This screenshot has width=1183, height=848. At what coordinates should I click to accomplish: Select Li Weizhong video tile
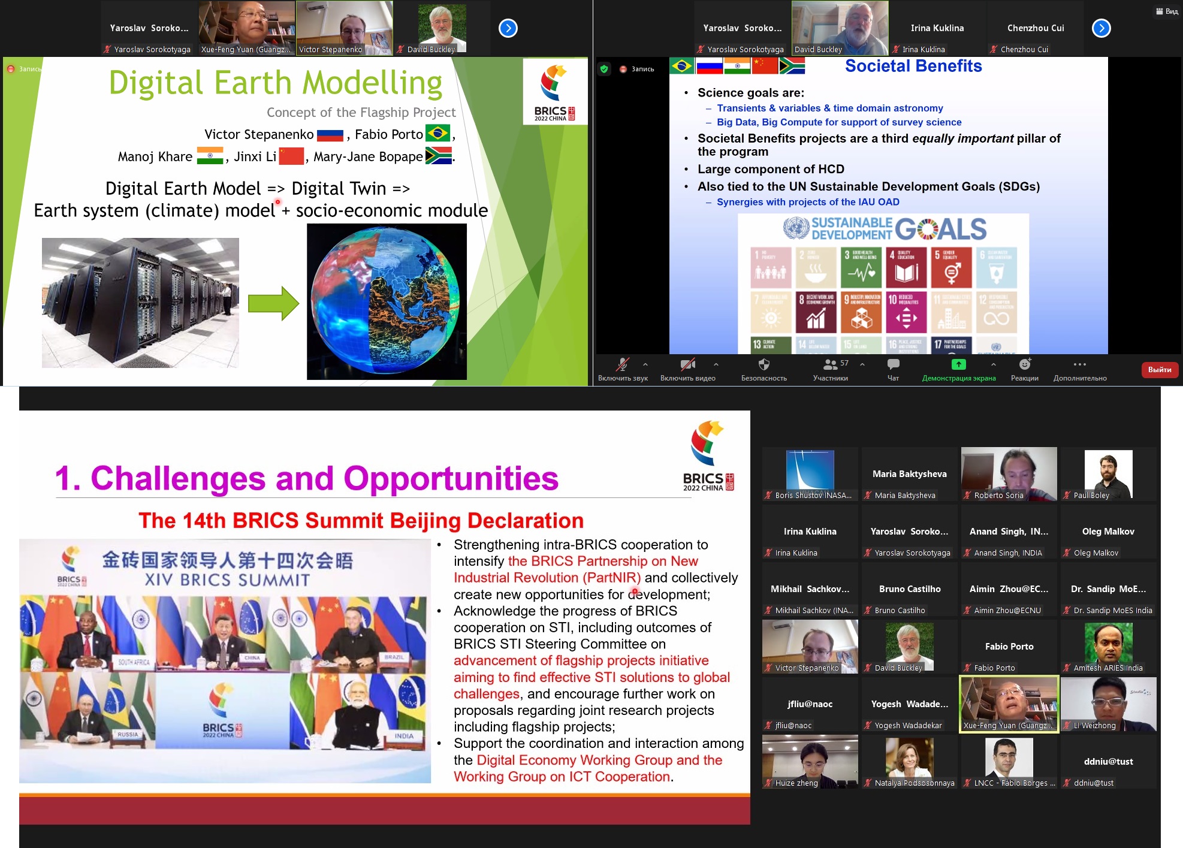click(1109, 704)
